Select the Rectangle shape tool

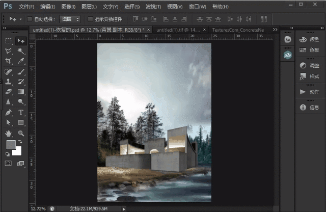pos(21,122)
